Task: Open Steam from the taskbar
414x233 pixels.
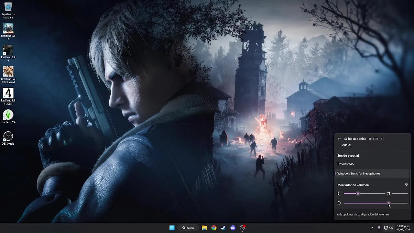Action: coord(223,228)
